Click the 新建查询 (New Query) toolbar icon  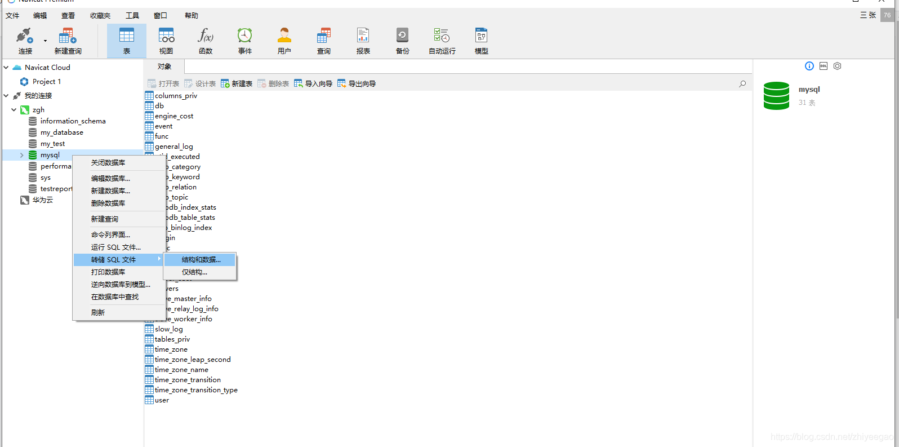(68, 41)
